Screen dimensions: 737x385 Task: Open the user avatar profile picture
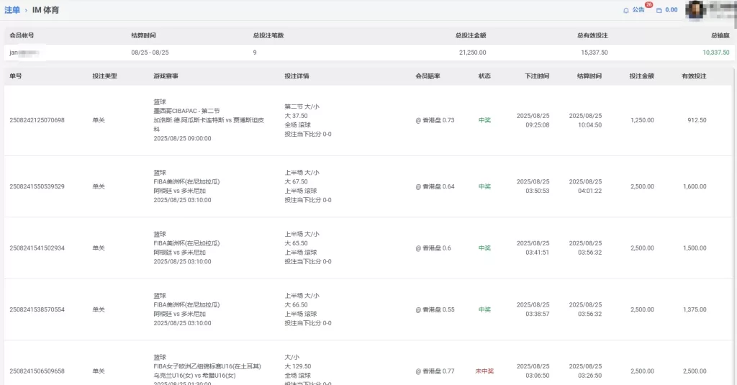point(695,10)
